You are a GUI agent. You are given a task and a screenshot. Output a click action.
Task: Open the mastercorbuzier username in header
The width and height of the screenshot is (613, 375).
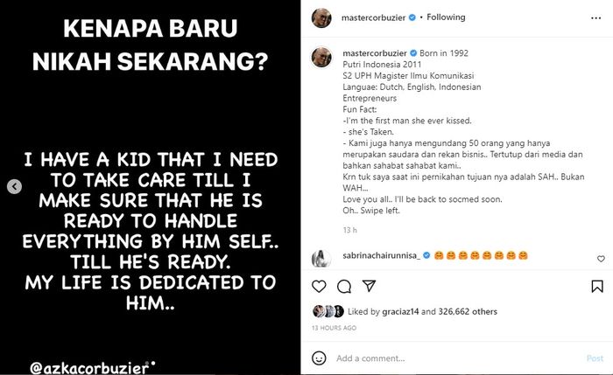point(373,17)
